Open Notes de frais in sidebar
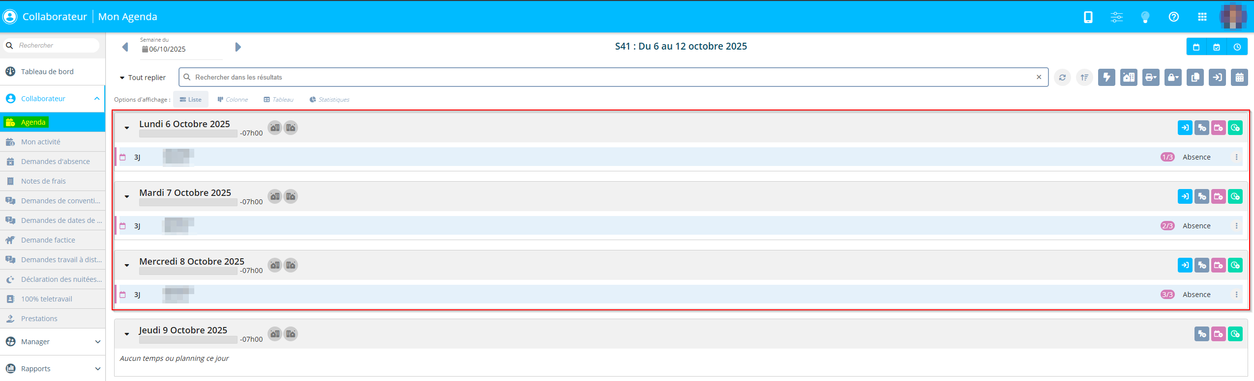 43,181
